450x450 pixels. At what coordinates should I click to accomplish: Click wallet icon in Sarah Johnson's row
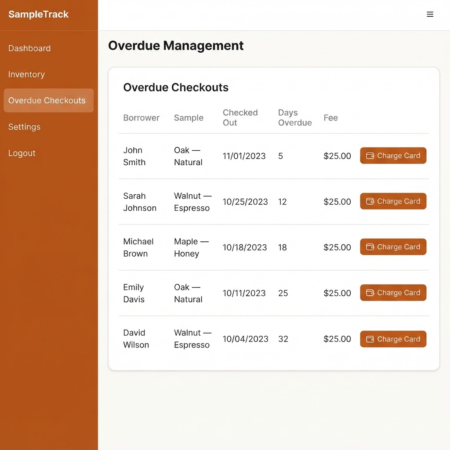click(370, 201)
